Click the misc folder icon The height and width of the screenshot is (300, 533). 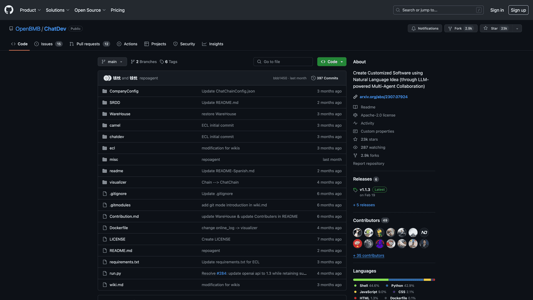click(x=105, y=160)
